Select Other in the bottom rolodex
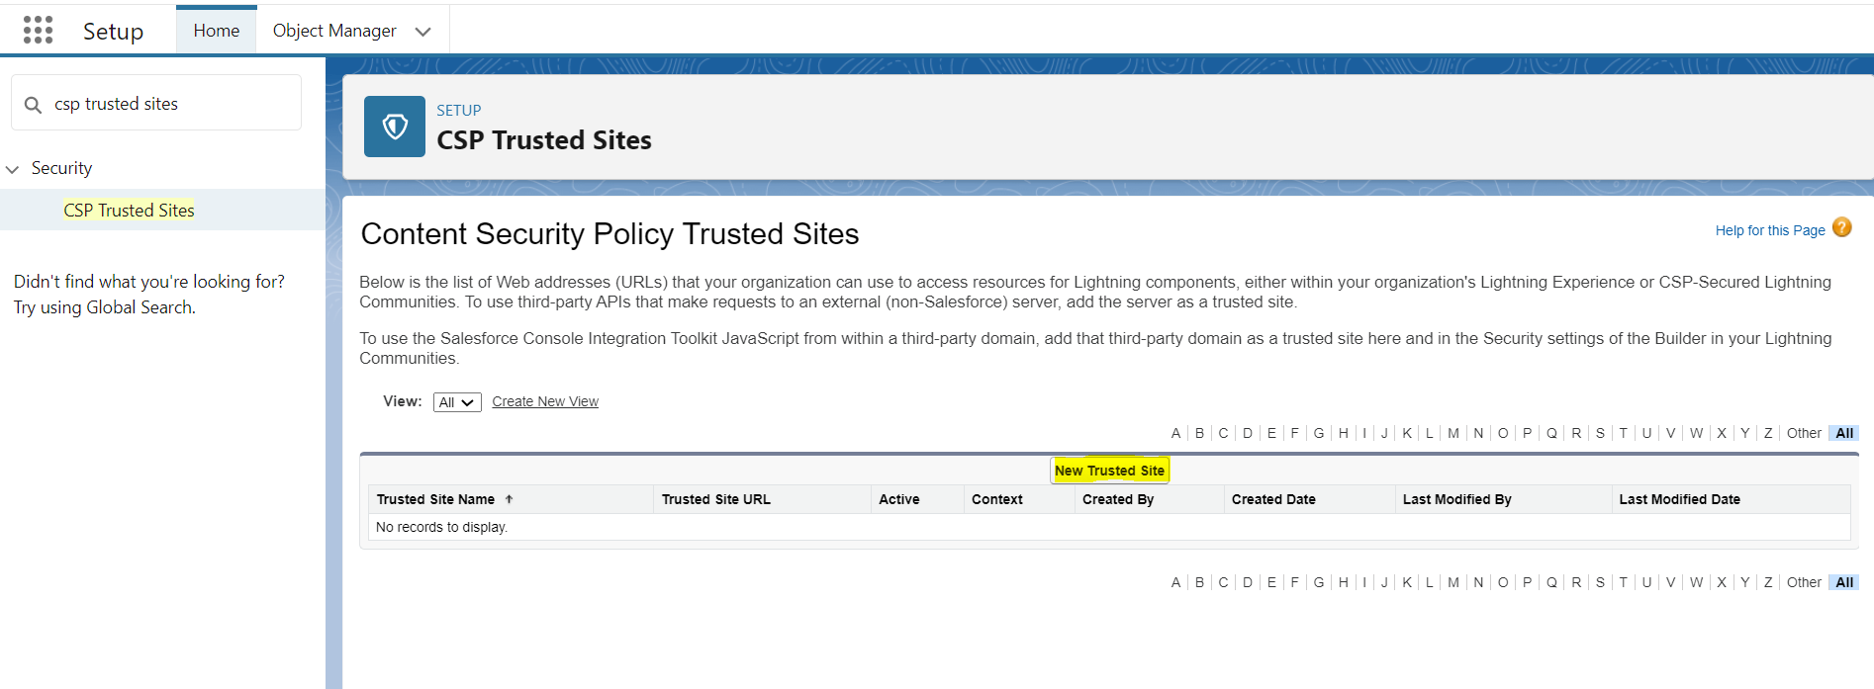The height and width of the screenshot is (689, 1874). coord(1804,582)
